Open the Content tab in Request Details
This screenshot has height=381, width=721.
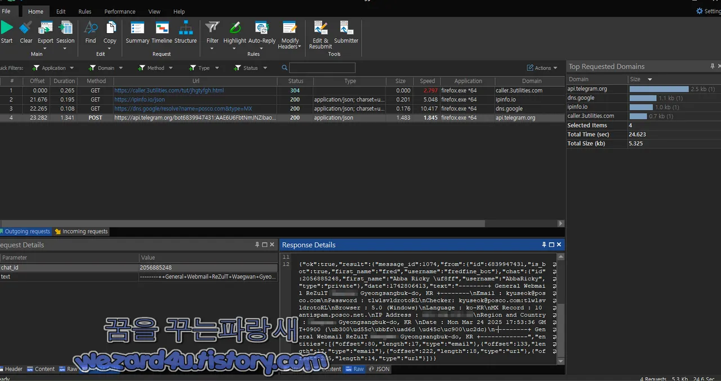tap(41, 369)
